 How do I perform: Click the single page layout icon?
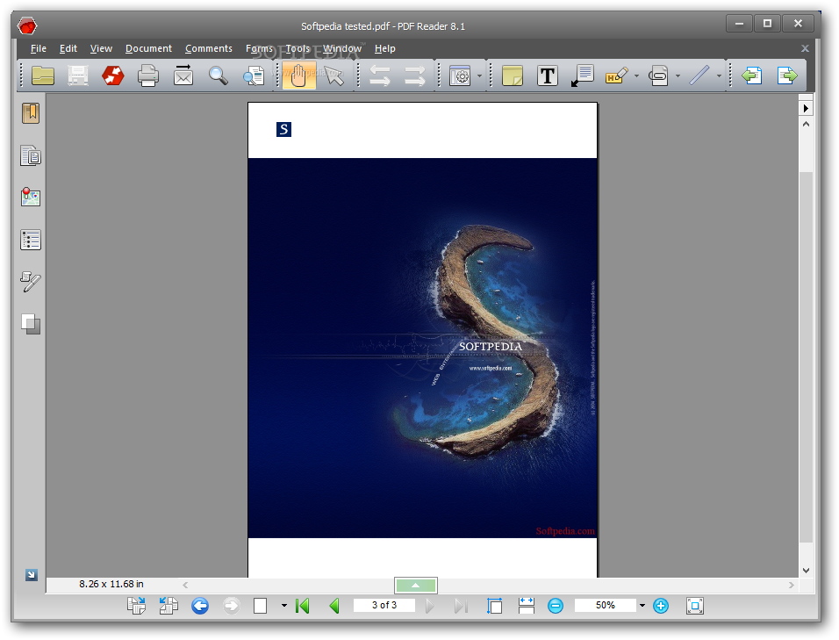[260, 606]
